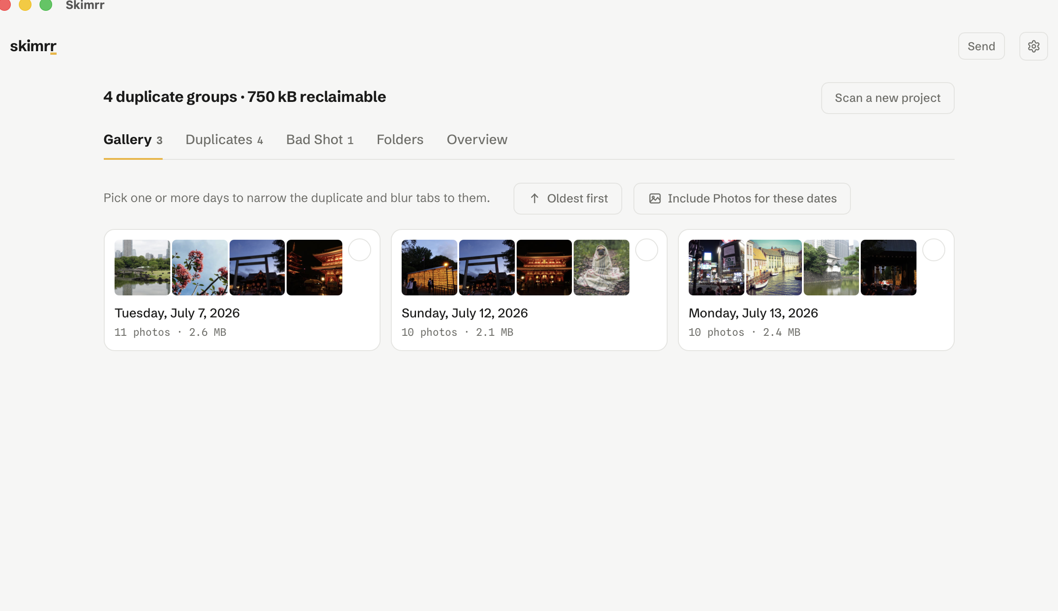This screenshot has height=611, width=1058.
Task: Open the pink flowers thumbnail
Action: click(200, 268)
